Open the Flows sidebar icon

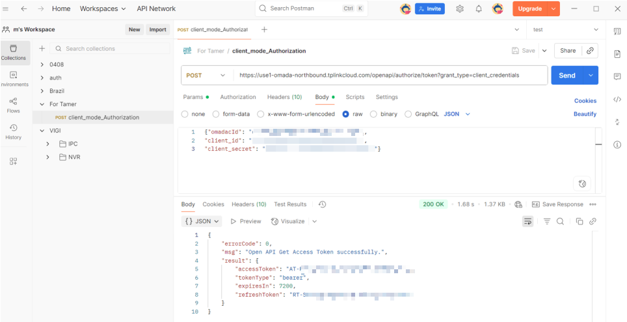pyautogui.click(x=14, y=105)
